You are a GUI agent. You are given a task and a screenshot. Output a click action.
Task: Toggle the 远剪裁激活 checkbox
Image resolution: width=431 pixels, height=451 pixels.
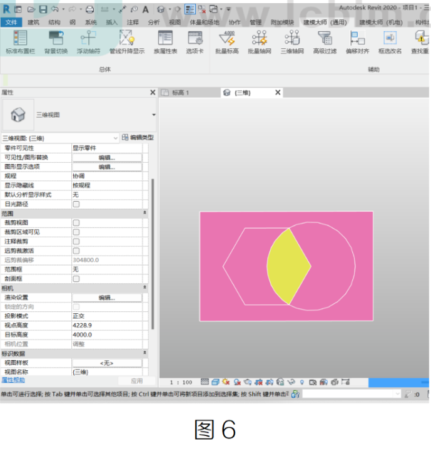(76, 251)
